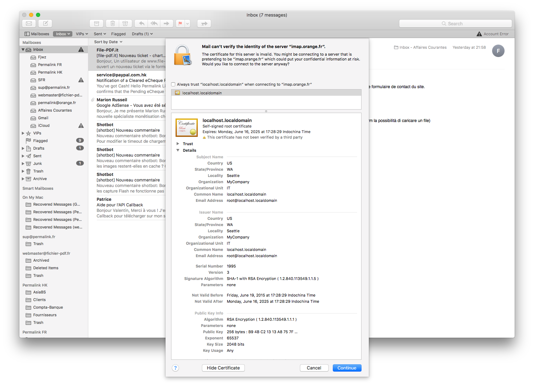Click the padlock icon in the certificate alert
Screen dimensions: 534x384
click(183, 55)
